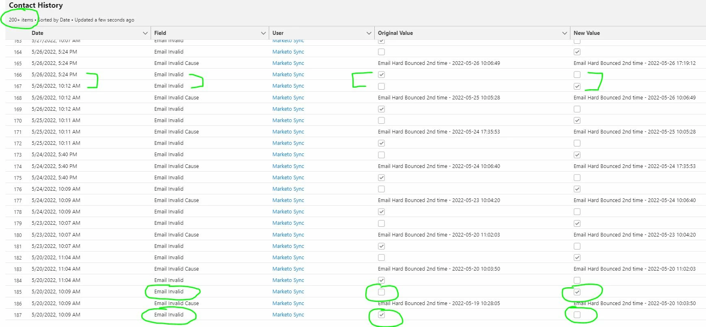
Task: Toggle New Value checkbox in row 182
Action: coord(577,258)
